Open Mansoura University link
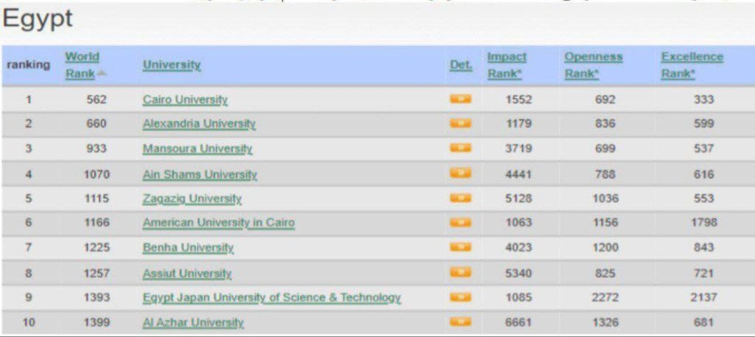The width and height of the screenshot is (755, 337). tap(198, 149)
